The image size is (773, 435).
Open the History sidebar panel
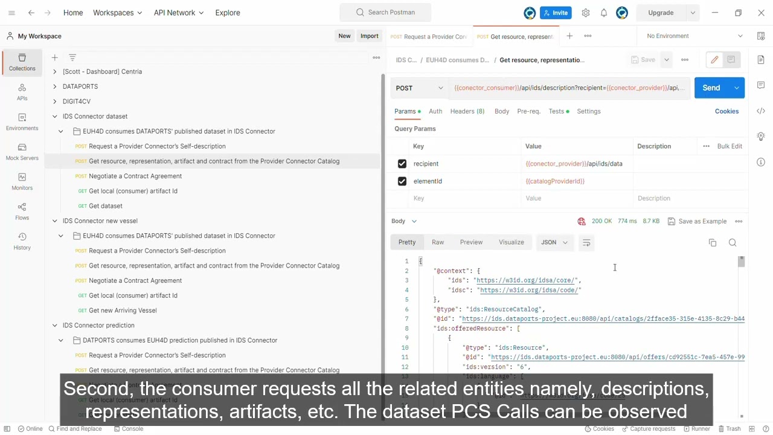pos(22,242)
